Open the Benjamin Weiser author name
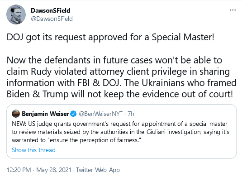The width and height of the screenshot is (242, 177). pyautogui.click(x=45, y=114)
